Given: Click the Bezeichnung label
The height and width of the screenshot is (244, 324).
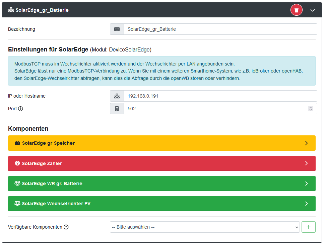Looking at the screenshot, I should click(21, 29).
